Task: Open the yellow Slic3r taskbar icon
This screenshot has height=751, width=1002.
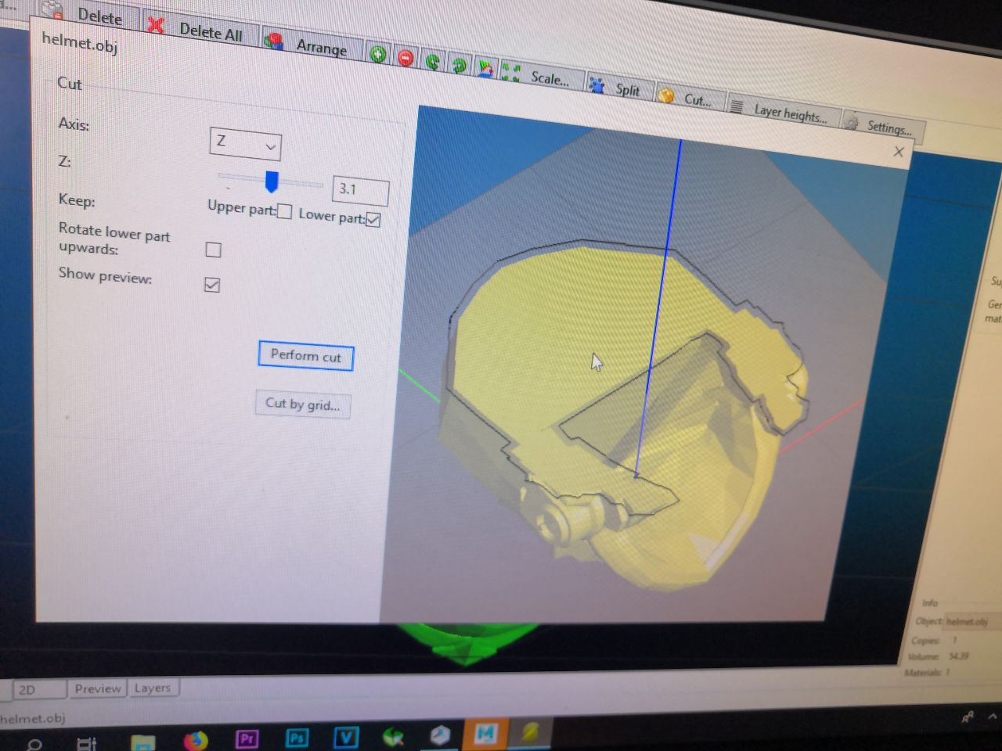Action: coord(531,732)
